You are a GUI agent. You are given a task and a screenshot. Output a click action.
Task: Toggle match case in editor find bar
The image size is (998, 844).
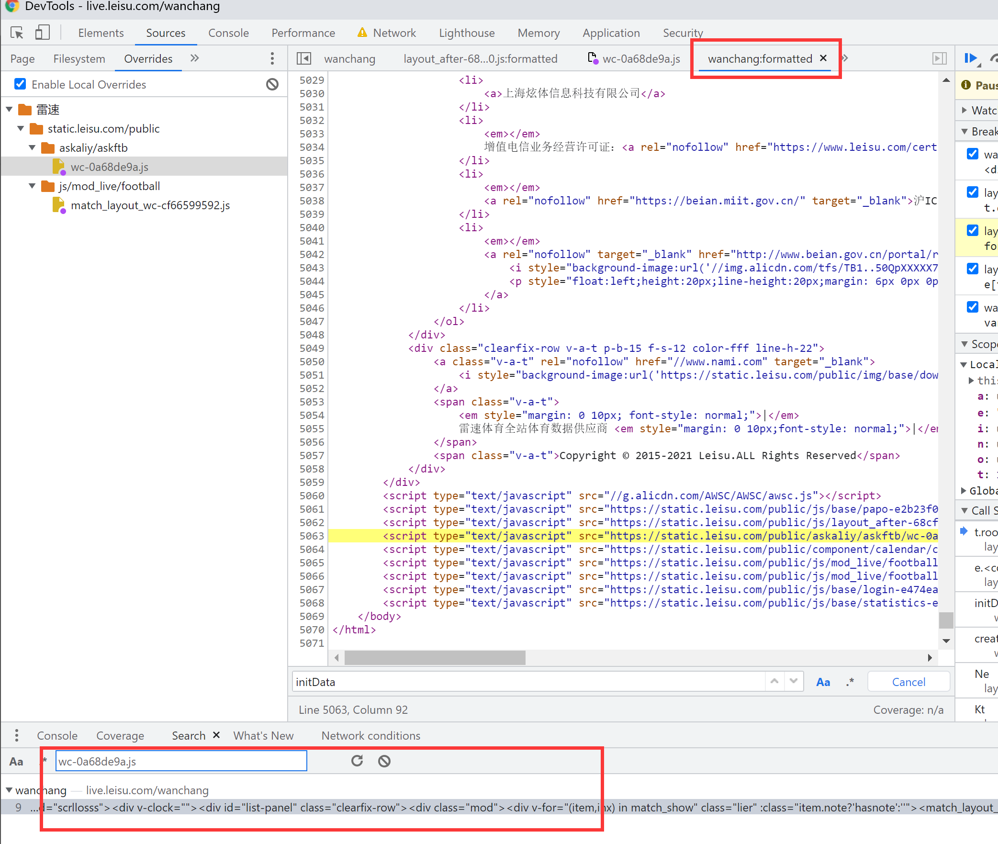[x=823, y=682]
